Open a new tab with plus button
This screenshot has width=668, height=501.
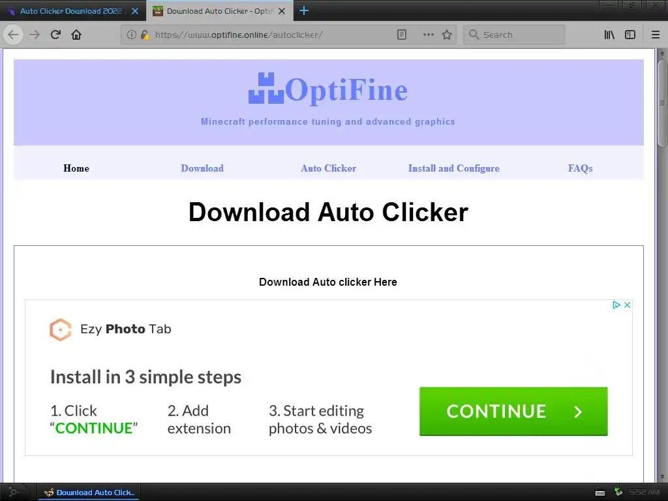(x=304, y=10)
